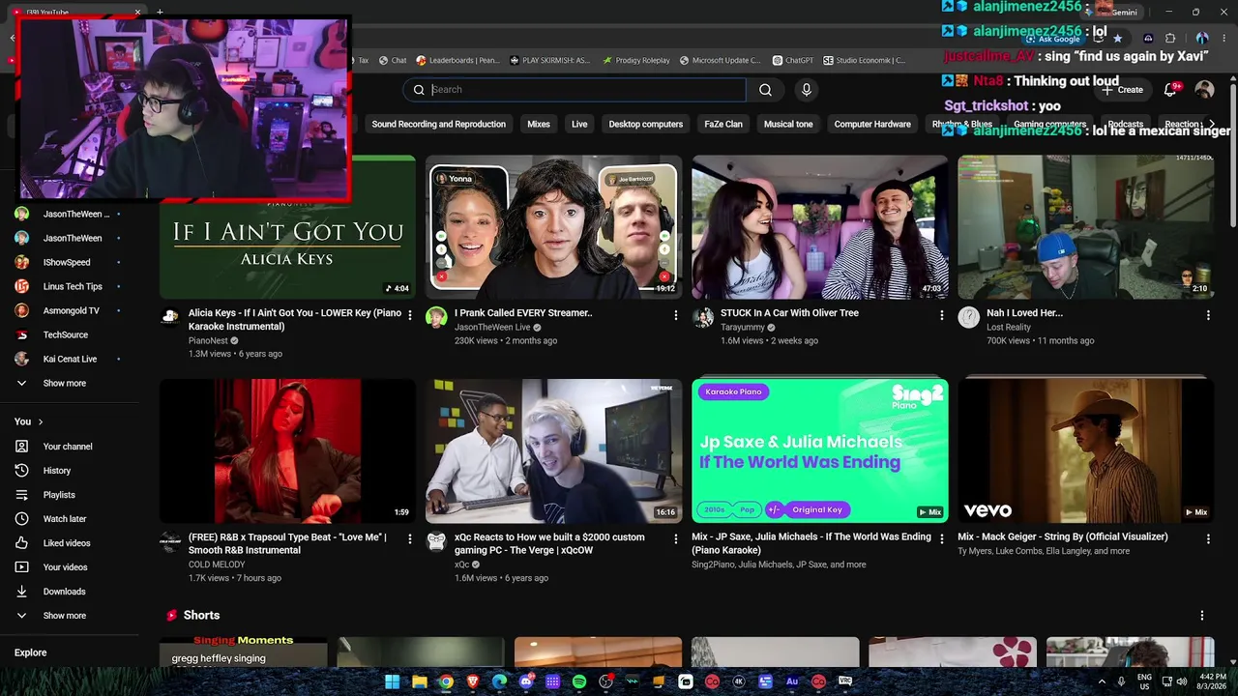Go to Watch later list

click(65, 519)
